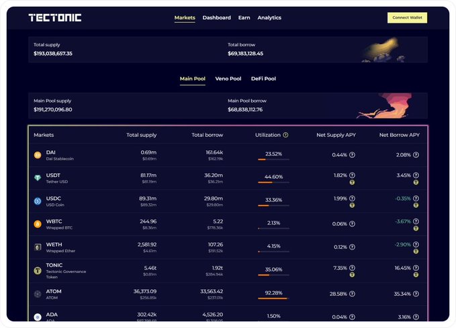Viewport: 456px width, 328px height.
Task: Click the ATOM coin icon
Action: pos(38,294)
